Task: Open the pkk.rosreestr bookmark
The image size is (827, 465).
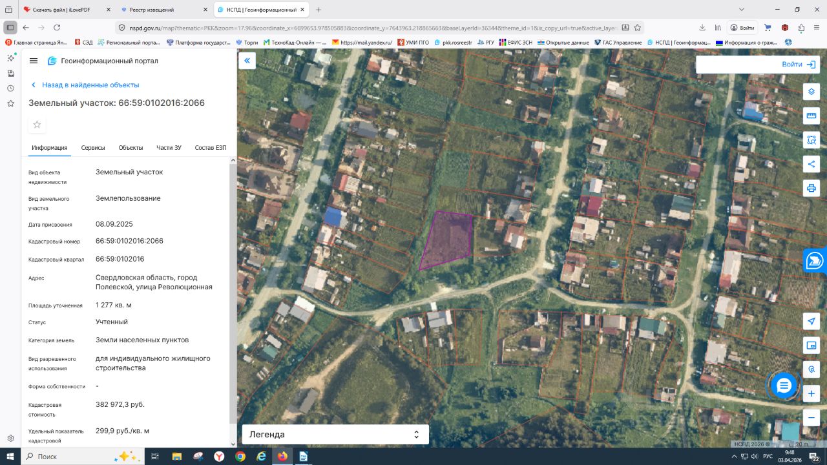Action: (453, 43)
